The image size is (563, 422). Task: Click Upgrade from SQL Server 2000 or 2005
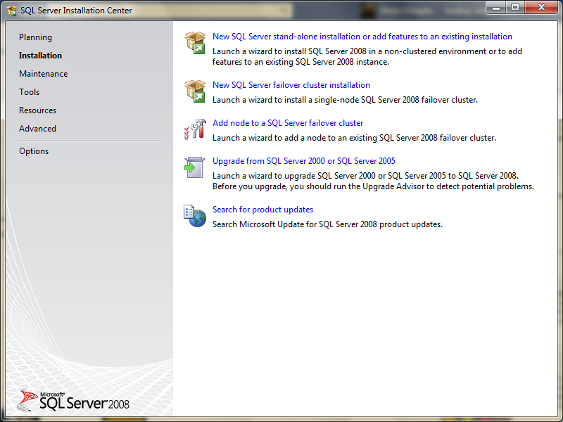[x=304, y=160]
